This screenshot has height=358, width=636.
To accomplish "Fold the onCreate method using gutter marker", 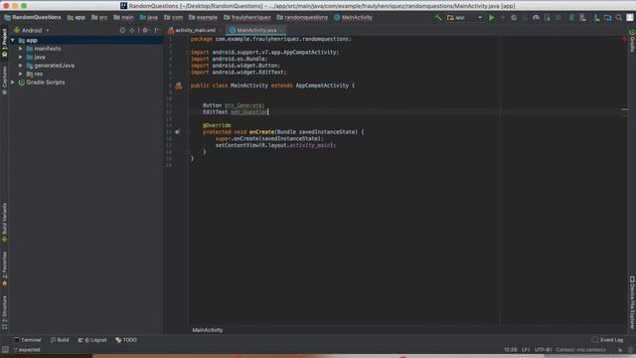I will pos(188,132).
